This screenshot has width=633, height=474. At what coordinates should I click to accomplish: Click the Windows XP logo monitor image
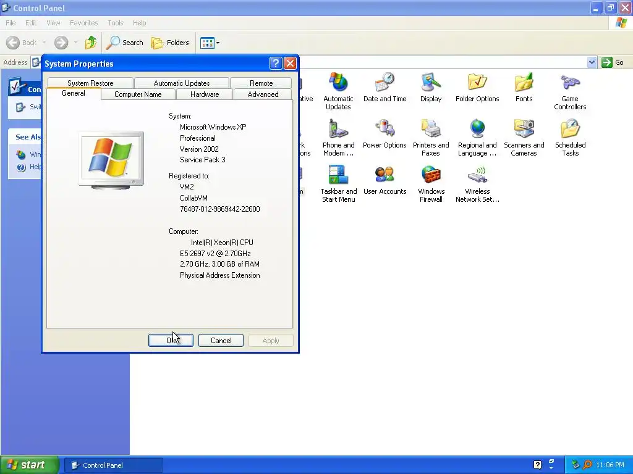tap(111, 160)
